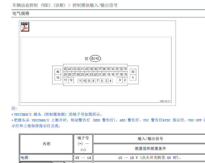Click the 10 — 15 V measurement cell
205x163 pixels.
point(149,158)
